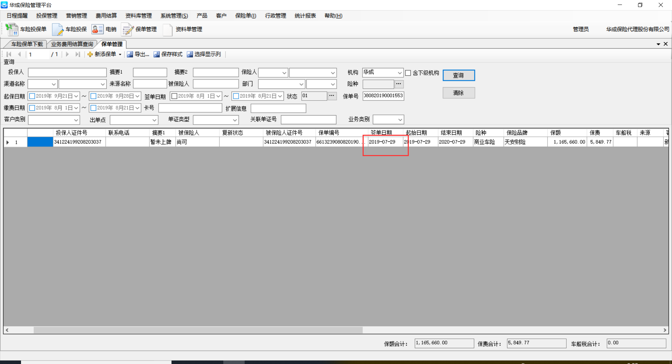This screenshot has height=364, width=672.
Task: Enable the 含下级机构 checkbox
Action: (408, 73)
